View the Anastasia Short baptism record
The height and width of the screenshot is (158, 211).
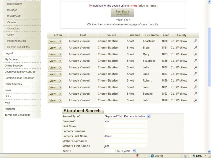click(55, 41)
